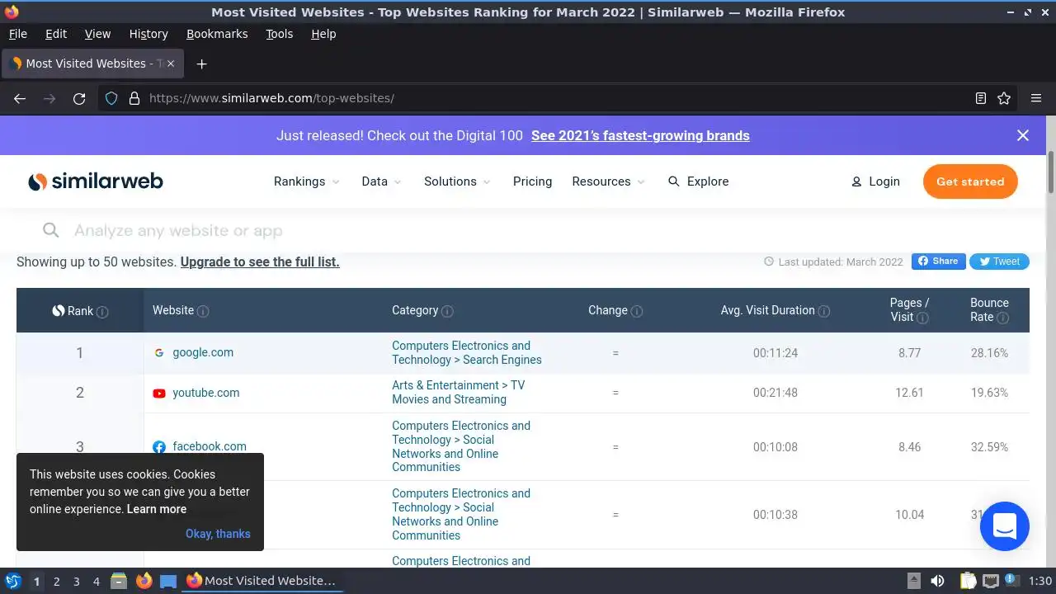The width and height of the screenshot is (1056, 594).
Task: Expand the Resources dropdown menu
Action: click(x=609, y=181)
